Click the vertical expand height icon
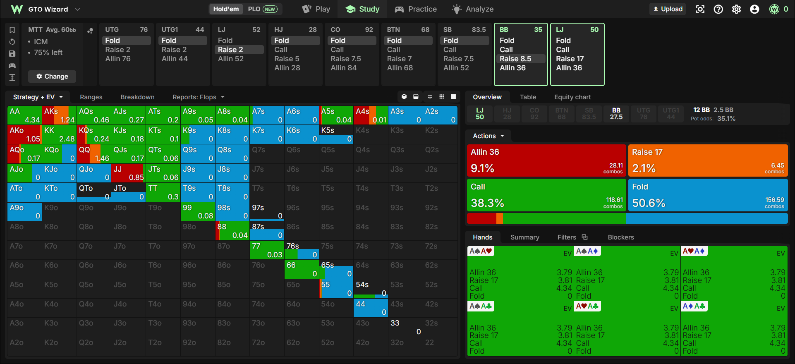Image resolution: width=795 pixels, height=364 pixels. pyautogui.click(x=12, y=77)
